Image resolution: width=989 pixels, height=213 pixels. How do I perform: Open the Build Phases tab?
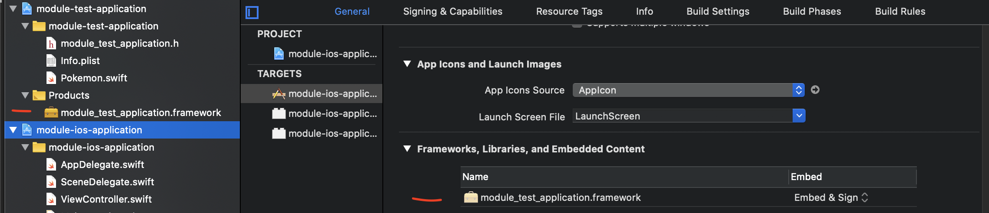[x=812, y=12]
